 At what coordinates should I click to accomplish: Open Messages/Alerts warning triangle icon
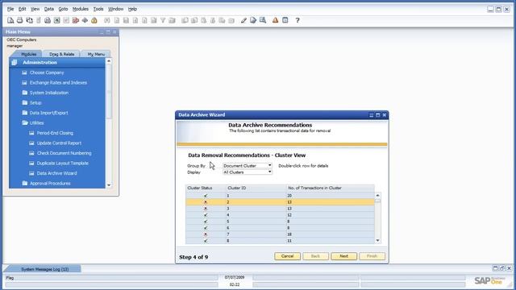click(x=275, y=20)
